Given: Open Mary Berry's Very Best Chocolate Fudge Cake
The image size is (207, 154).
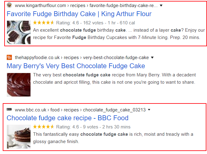Looking at the screenshot, I should tap(76, 66).
